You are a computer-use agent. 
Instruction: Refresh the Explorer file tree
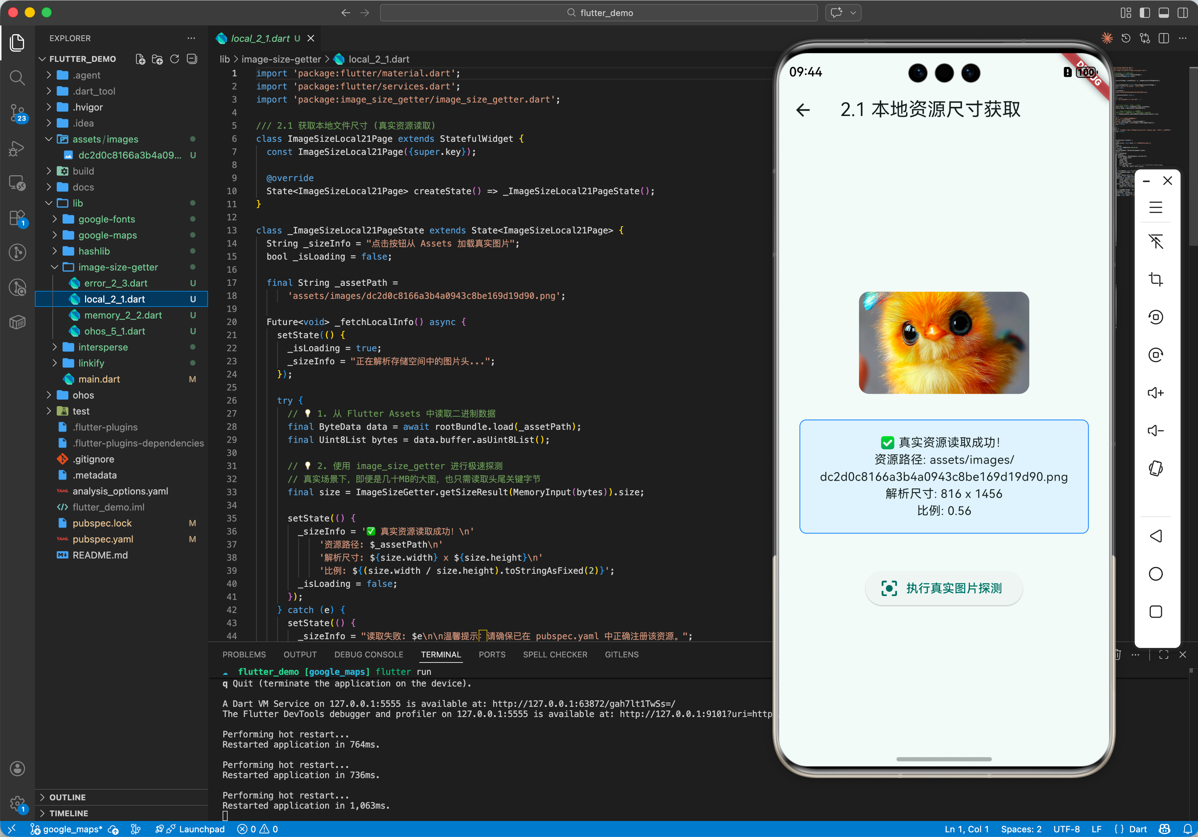[175, 59]
